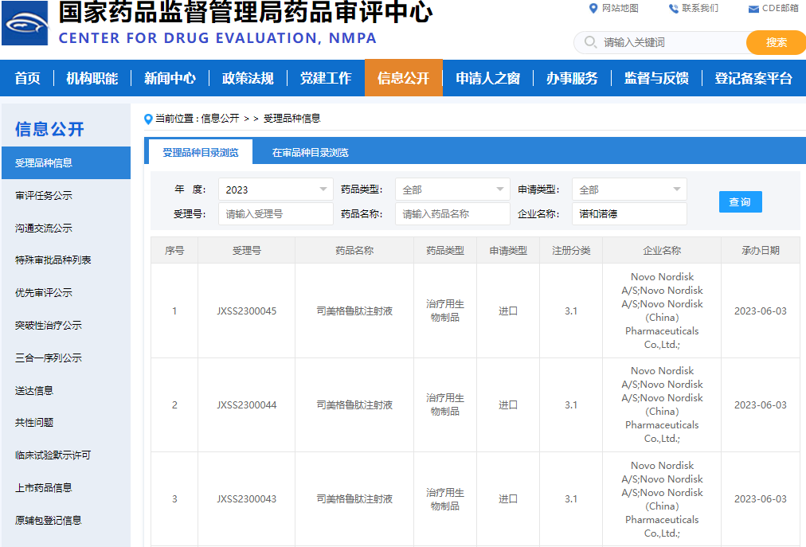806x547 pixels.
Task: Open the 监督与反馈 menu item
Action: (x=656, y=78)
